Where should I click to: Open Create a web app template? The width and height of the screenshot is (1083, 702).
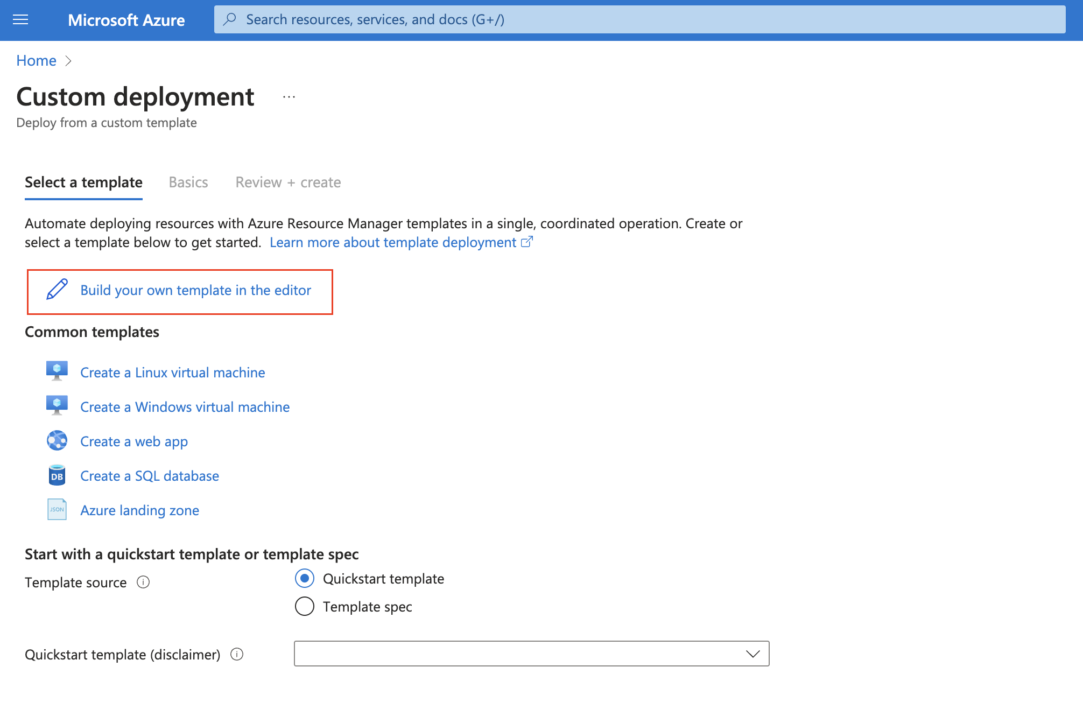134,441
